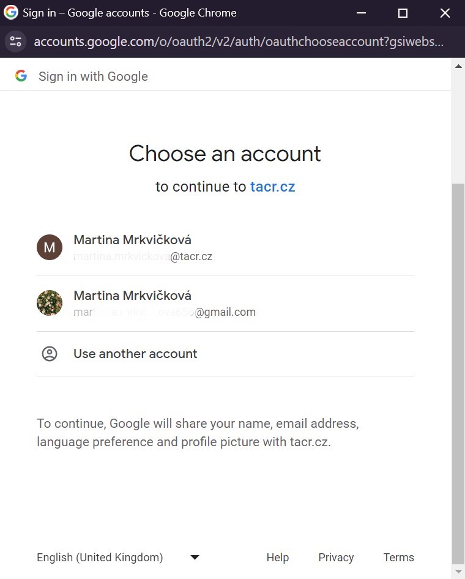Click the vertical scrollbar thumb
The height and width of the screenshot is (579, 465).
click(x=458, y=373)
